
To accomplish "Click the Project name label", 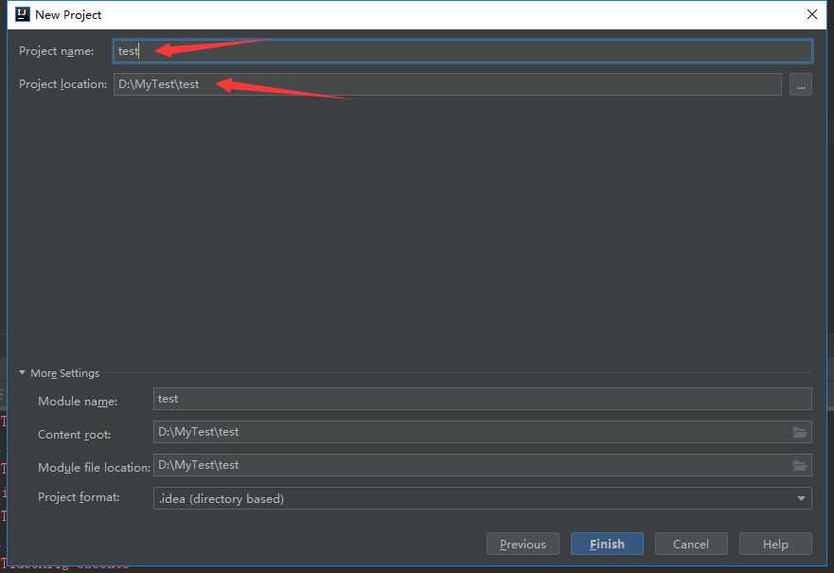I will (x=57, y=51).
